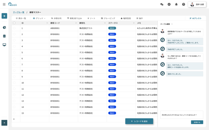Open the checkmark tasks icon

(x=169, y=5)
